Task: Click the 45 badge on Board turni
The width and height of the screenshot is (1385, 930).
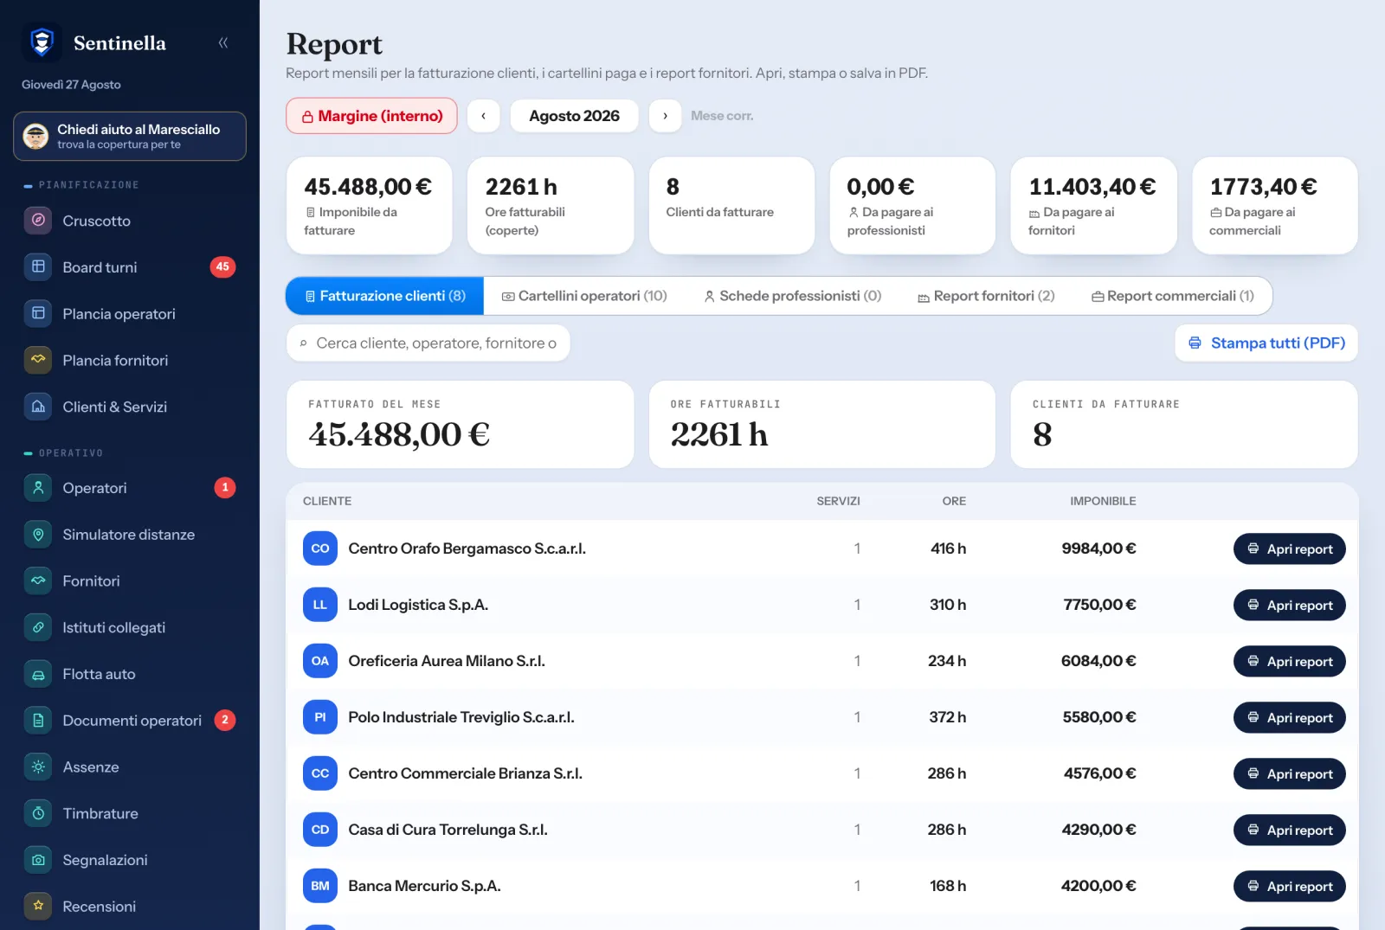Action: pos(222,266)
